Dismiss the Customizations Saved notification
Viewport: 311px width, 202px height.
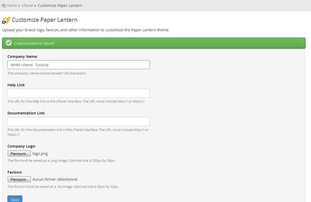coord(301,43)
